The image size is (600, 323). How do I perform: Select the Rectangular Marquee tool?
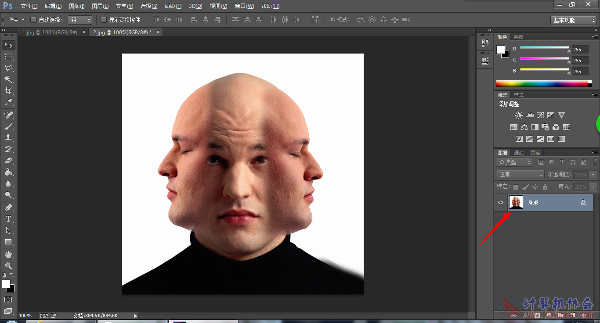(x=8, y=57)
